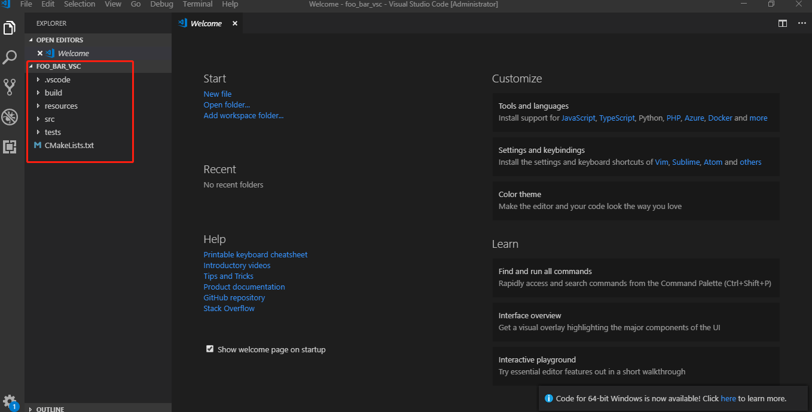Click the Vim keybindings link
This screenshot has height=412, width=812.
[661, 162]
